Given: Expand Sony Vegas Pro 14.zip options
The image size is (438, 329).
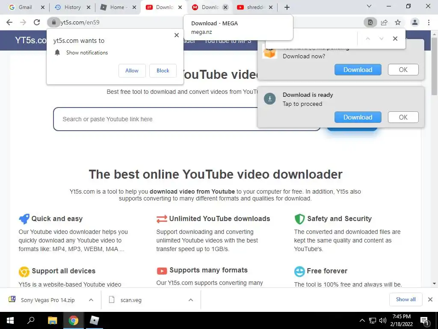Looking at the screenshot, I should point(91,300).
